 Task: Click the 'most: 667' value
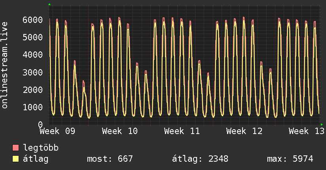110,159
